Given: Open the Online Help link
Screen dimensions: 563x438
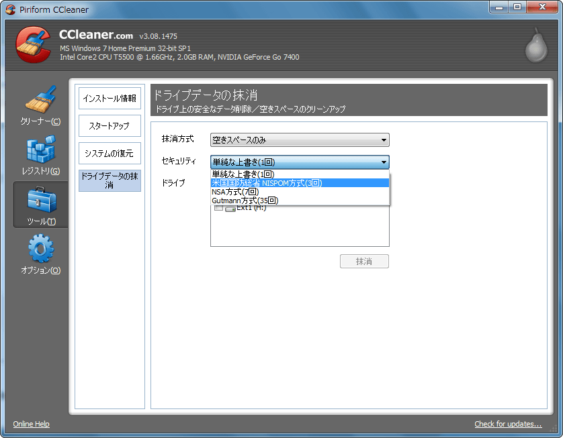Looking at the screenshot, I should 31,424.
